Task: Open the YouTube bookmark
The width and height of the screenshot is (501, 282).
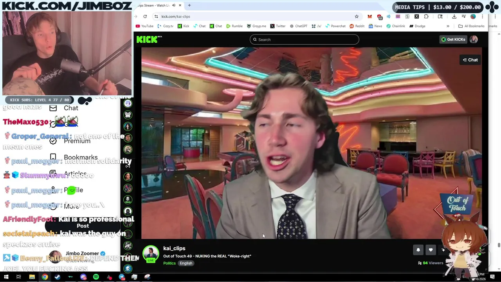Action: point(144,26)
